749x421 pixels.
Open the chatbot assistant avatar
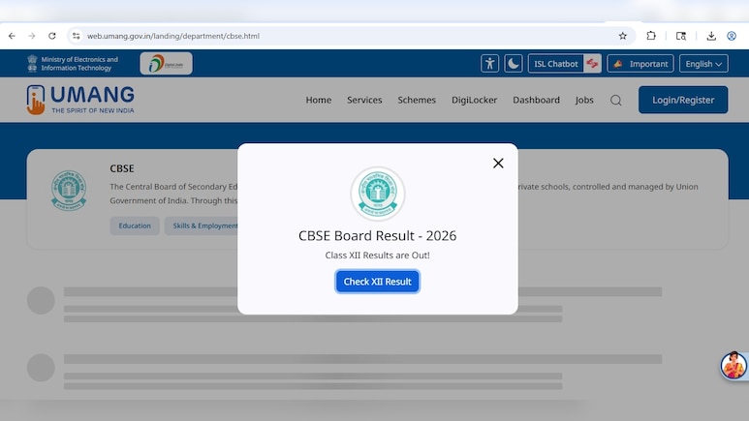tap(733, 366)
